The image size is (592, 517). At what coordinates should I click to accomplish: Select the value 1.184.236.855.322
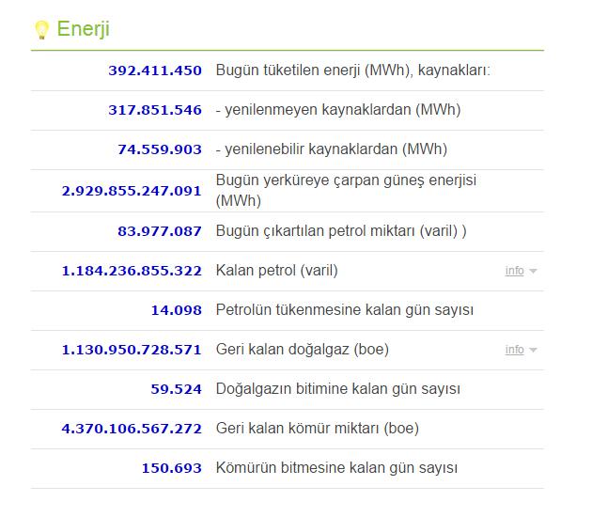point(132,271)
